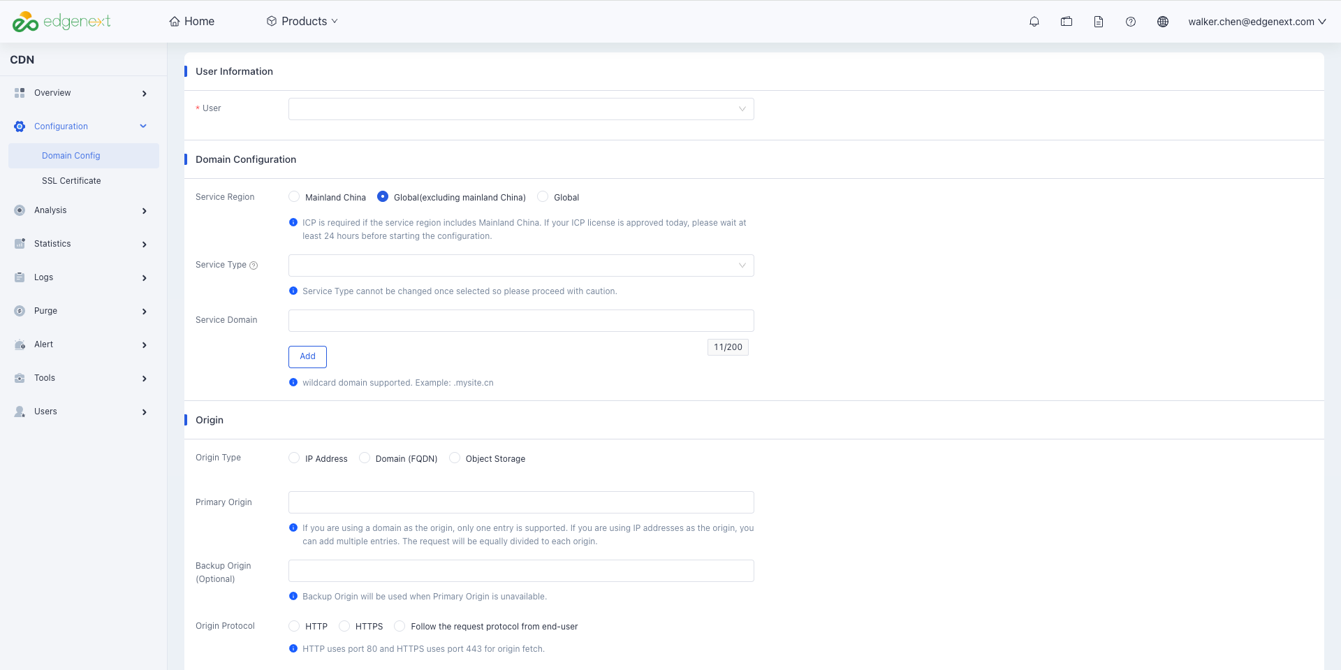Viewport: 1341px width, 670px height.
Task: Click the EdgeNext logo
Action: tap(61, 22)
